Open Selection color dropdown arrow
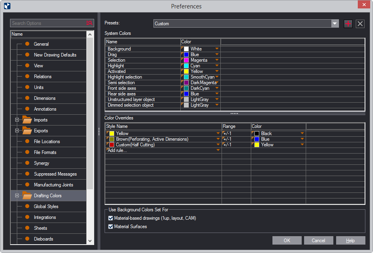 [217, 60]
